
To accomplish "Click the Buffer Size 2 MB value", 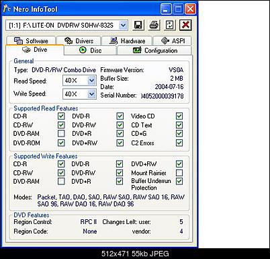I will (x=177, y=78).
